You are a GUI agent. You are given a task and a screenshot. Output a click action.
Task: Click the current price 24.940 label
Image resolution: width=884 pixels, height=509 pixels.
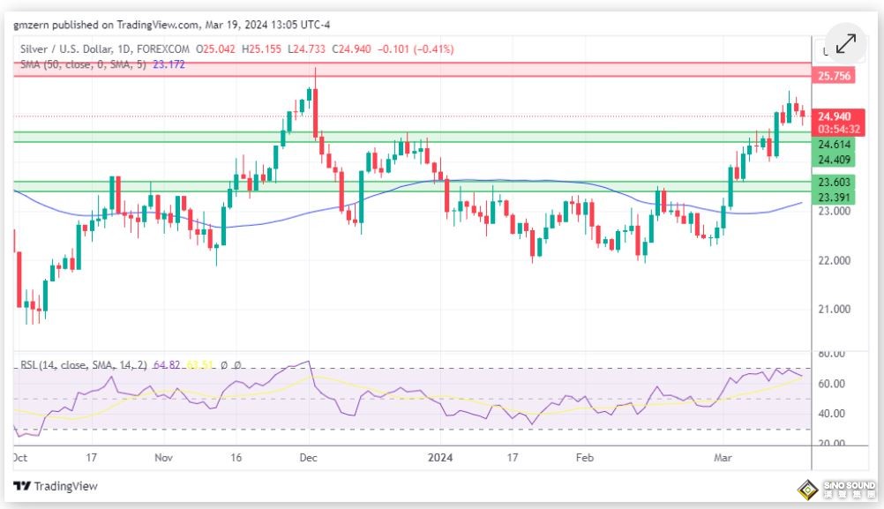[835, 116]
